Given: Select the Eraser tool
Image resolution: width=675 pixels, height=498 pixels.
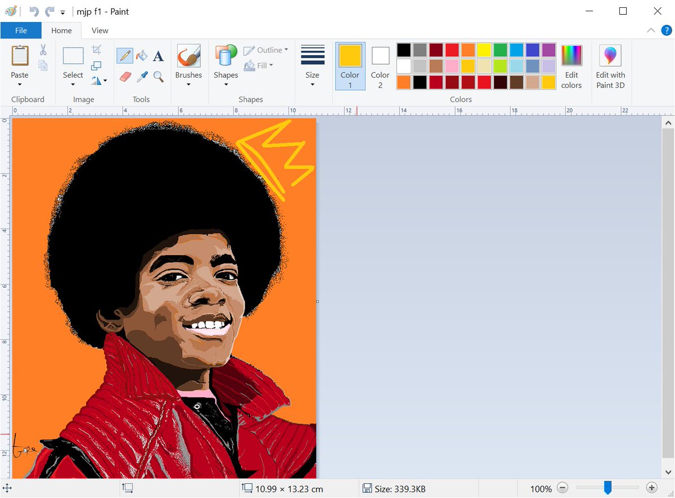Looking at the screenshot, I should click(x=125, y=77).
